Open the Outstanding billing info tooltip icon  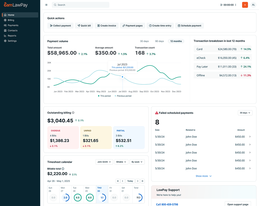73,113
